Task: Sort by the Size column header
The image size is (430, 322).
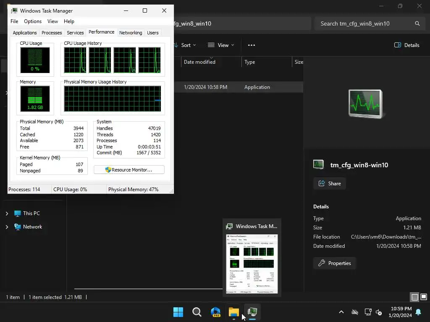Action: click(x=299, y=62)
